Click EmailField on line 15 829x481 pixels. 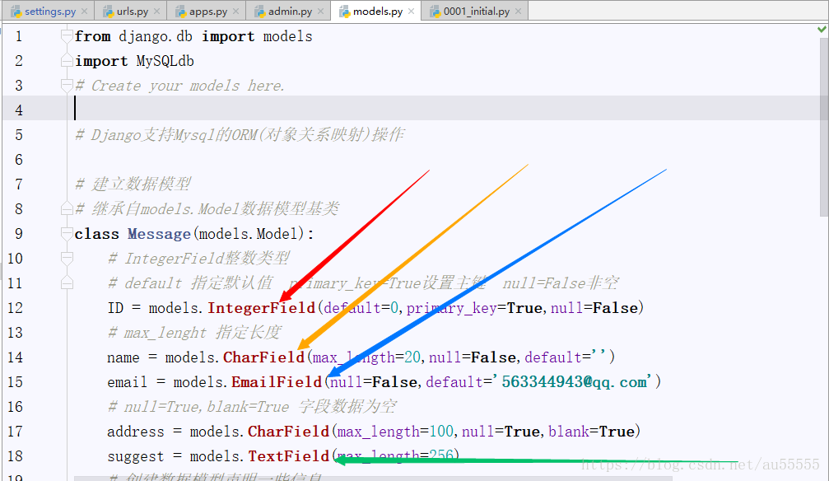[277, 382]
